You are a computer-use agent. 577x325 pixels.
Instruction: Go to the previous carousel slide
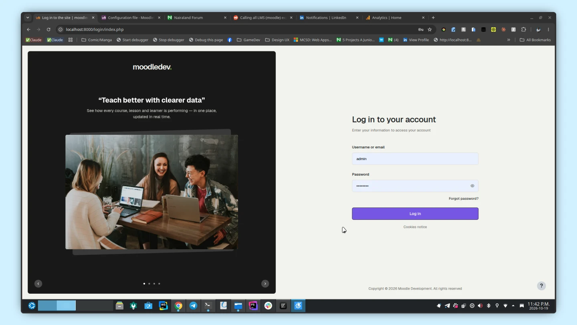(38, 284)
